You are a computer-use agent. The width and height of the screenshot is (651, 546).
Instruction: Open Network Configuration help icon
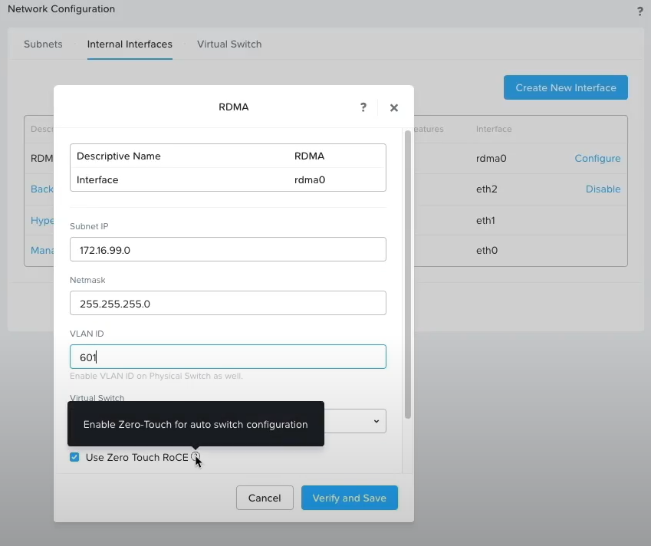click(x=640, y=11)
